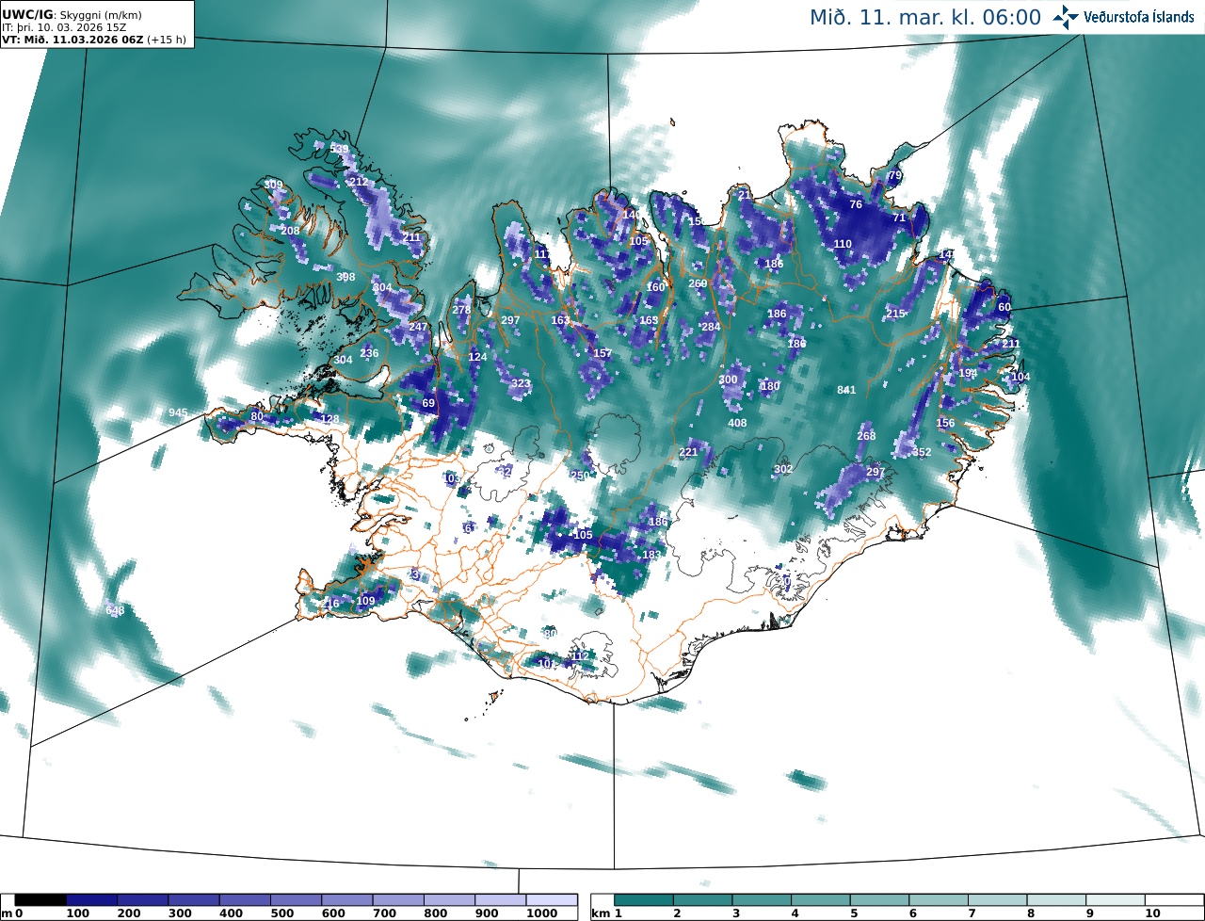Click the offshore visibility value 945
The image size is (1205, 921).
[178, 413]
